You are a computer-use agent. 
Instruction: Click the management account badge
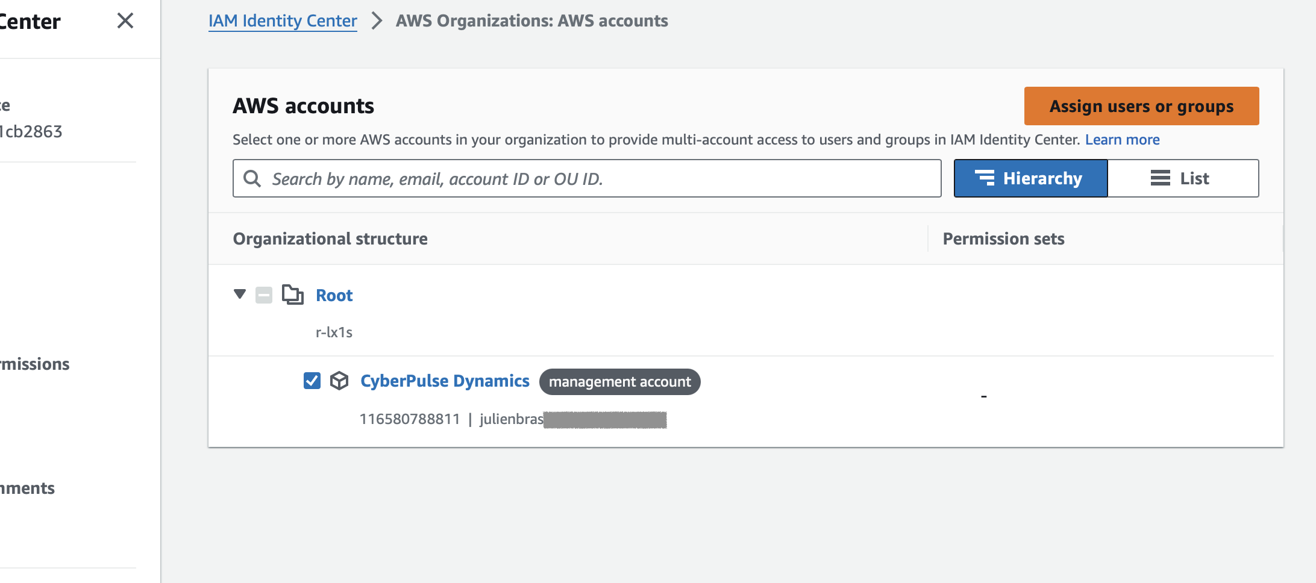click(x=619, y=382)
